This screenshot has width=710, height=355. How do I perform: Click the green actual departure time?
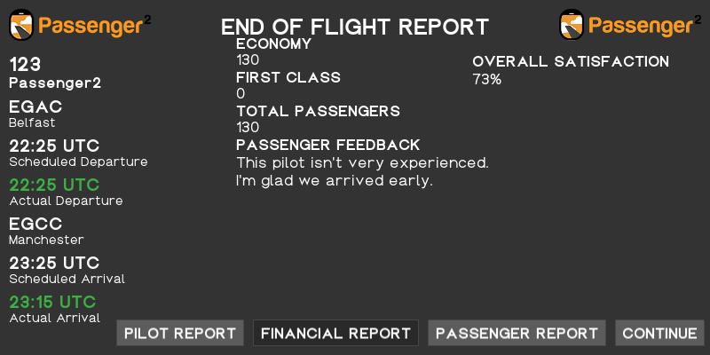click(x=54, y=185)
